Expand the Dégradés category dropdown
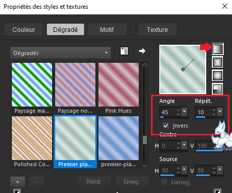Screen dimensions: 232x193 pos(60,53)
